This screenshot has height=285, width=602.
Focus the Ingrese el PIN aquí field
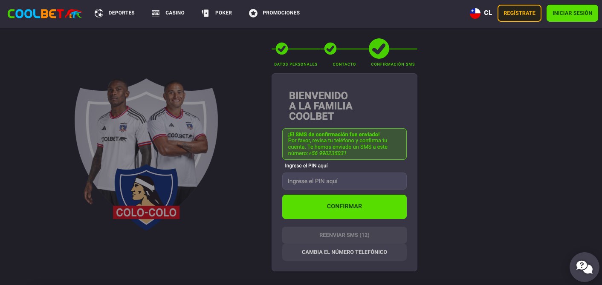[x=344, y=181]
